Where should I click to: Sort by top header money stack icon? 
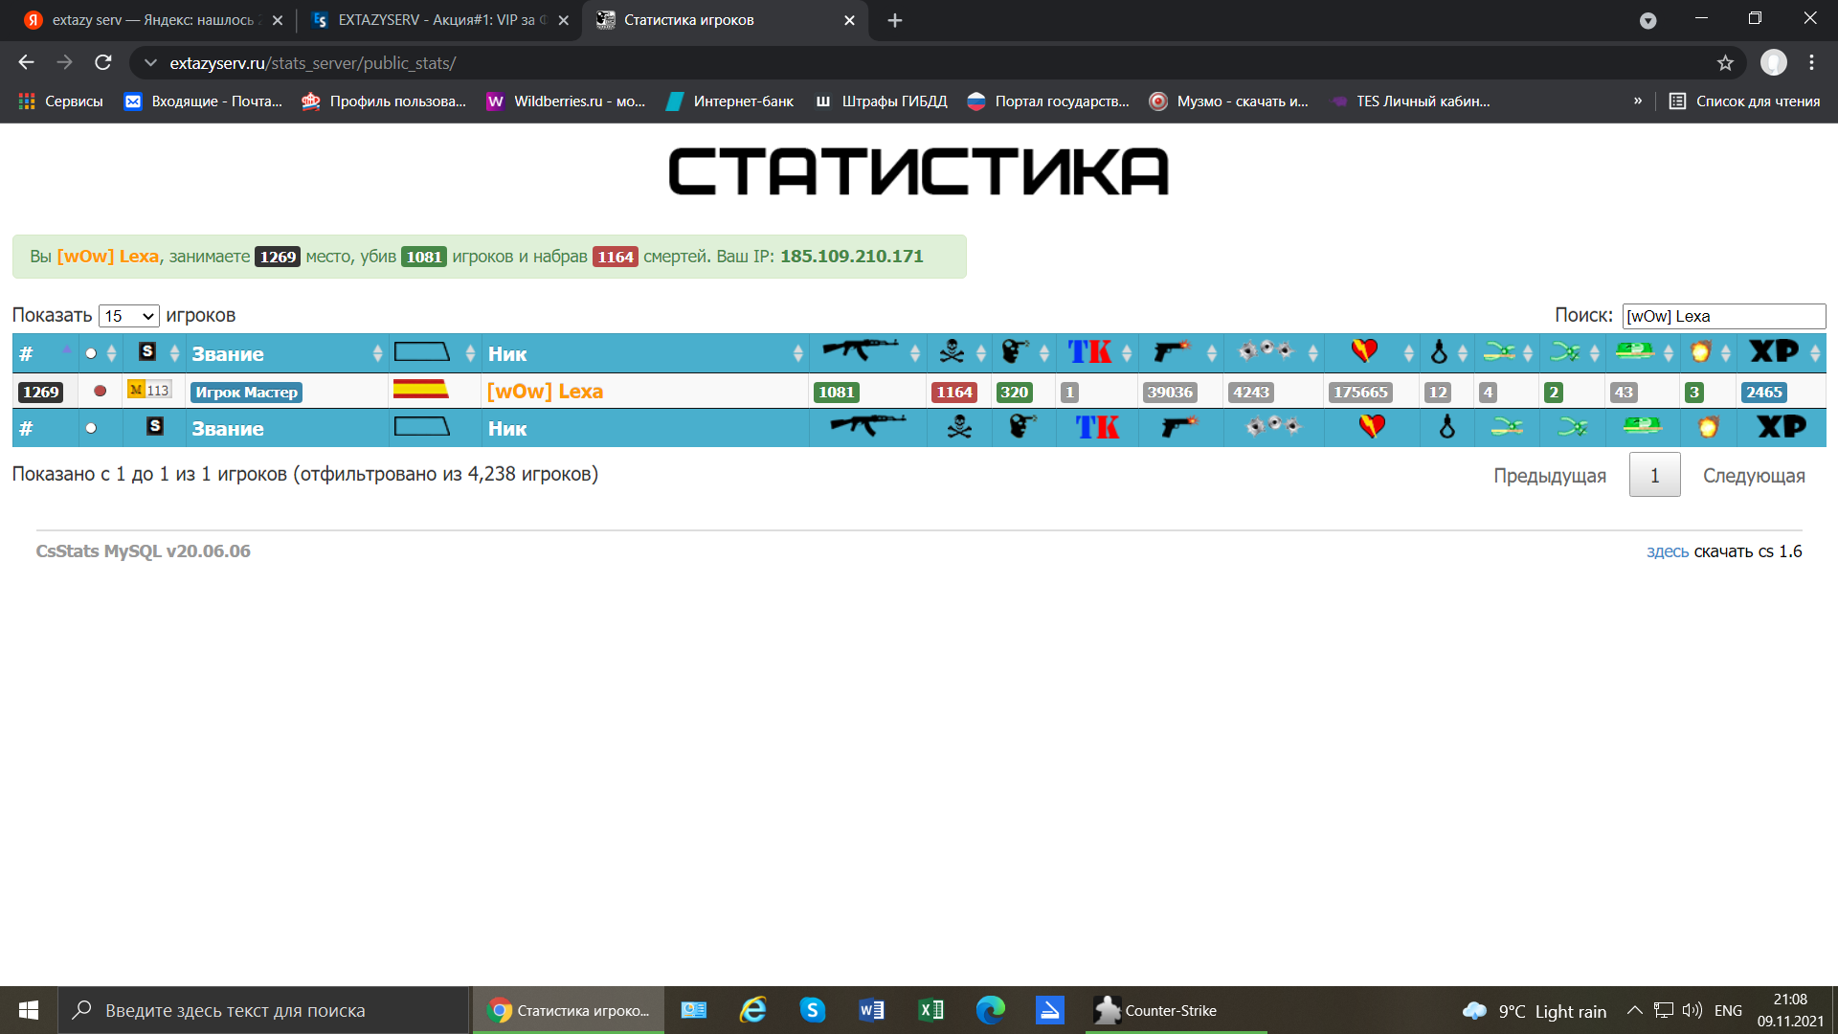[x=1635, y=351]
